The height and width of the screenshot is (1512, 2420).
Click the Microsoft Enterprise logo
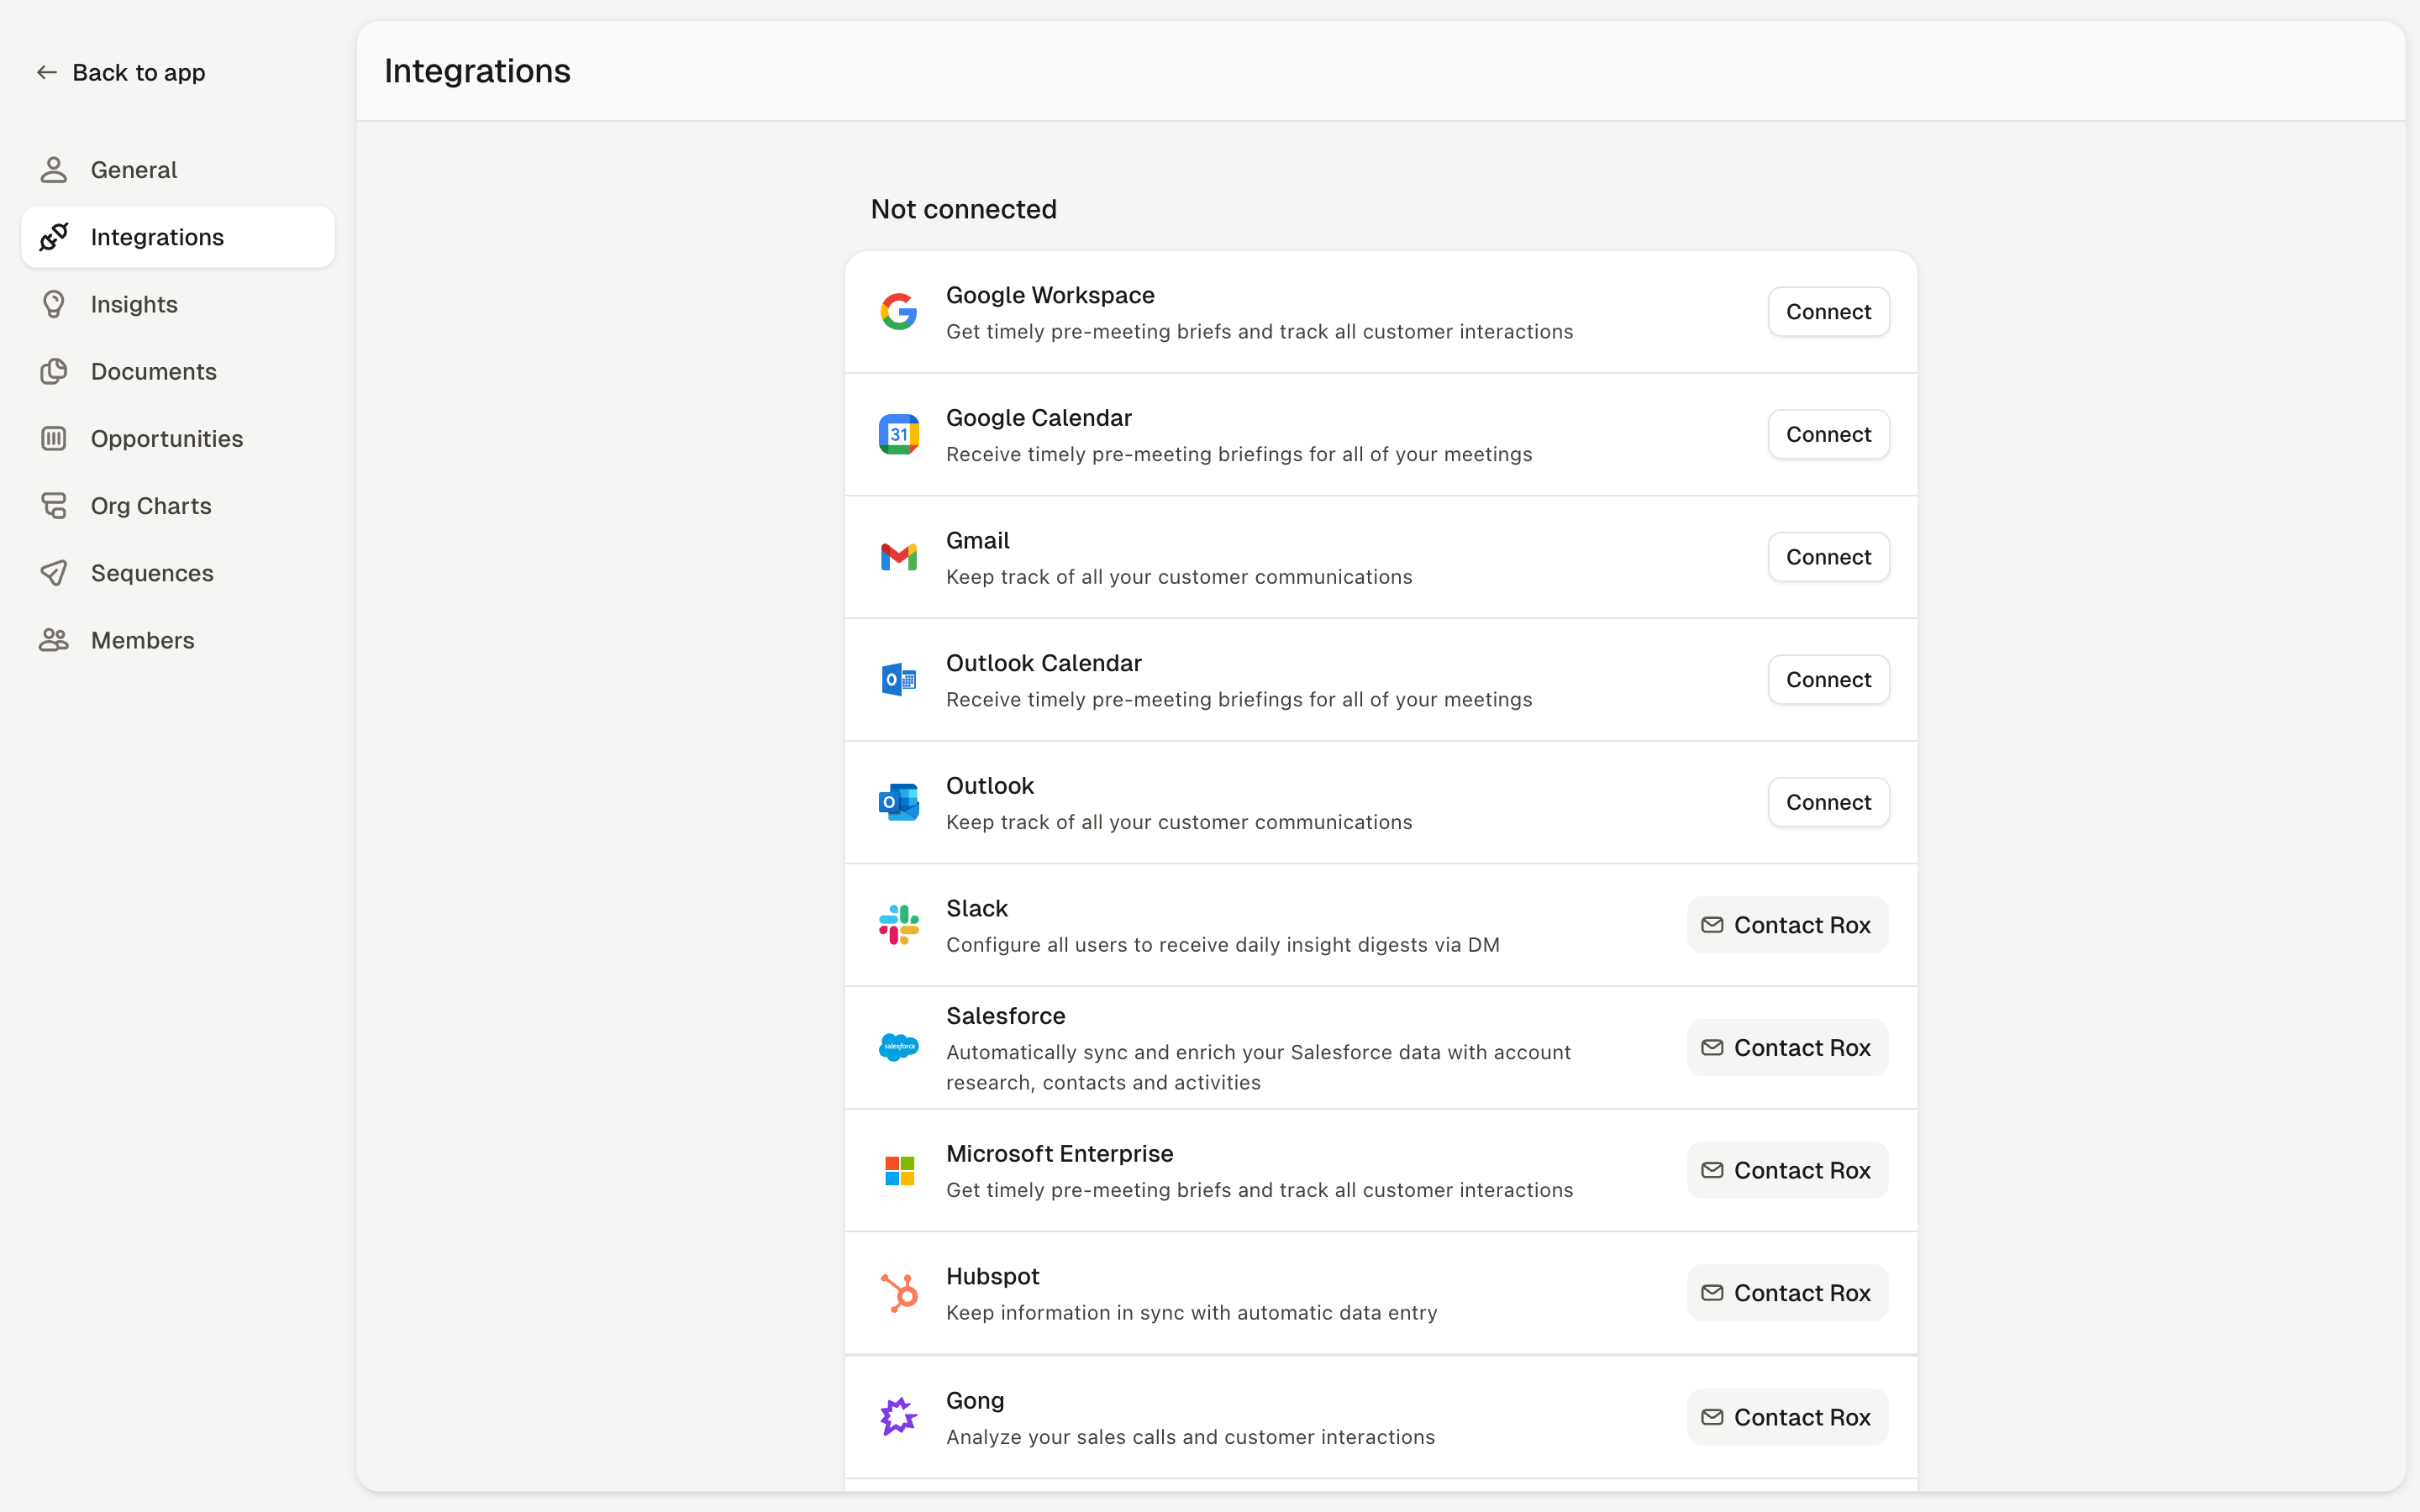click(899, 1170)
